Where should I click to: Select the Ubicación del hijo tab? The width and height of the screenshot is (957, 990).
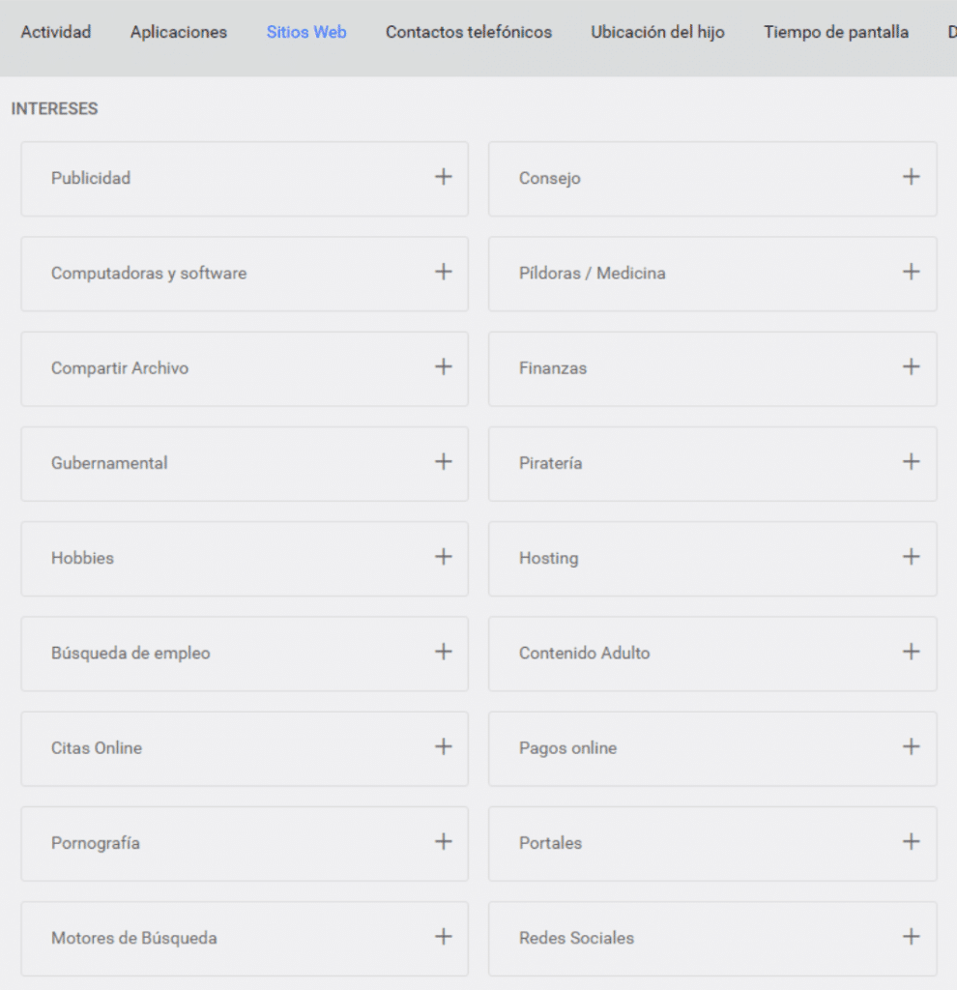point(657,32)
